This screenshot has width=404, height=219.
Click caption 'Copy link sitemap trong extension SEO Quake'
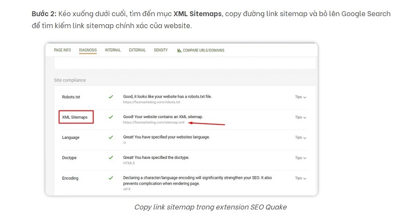click(x=211, y=207)
